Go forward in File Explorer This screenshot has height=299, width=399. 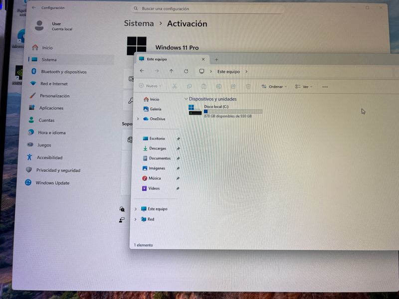157,71
